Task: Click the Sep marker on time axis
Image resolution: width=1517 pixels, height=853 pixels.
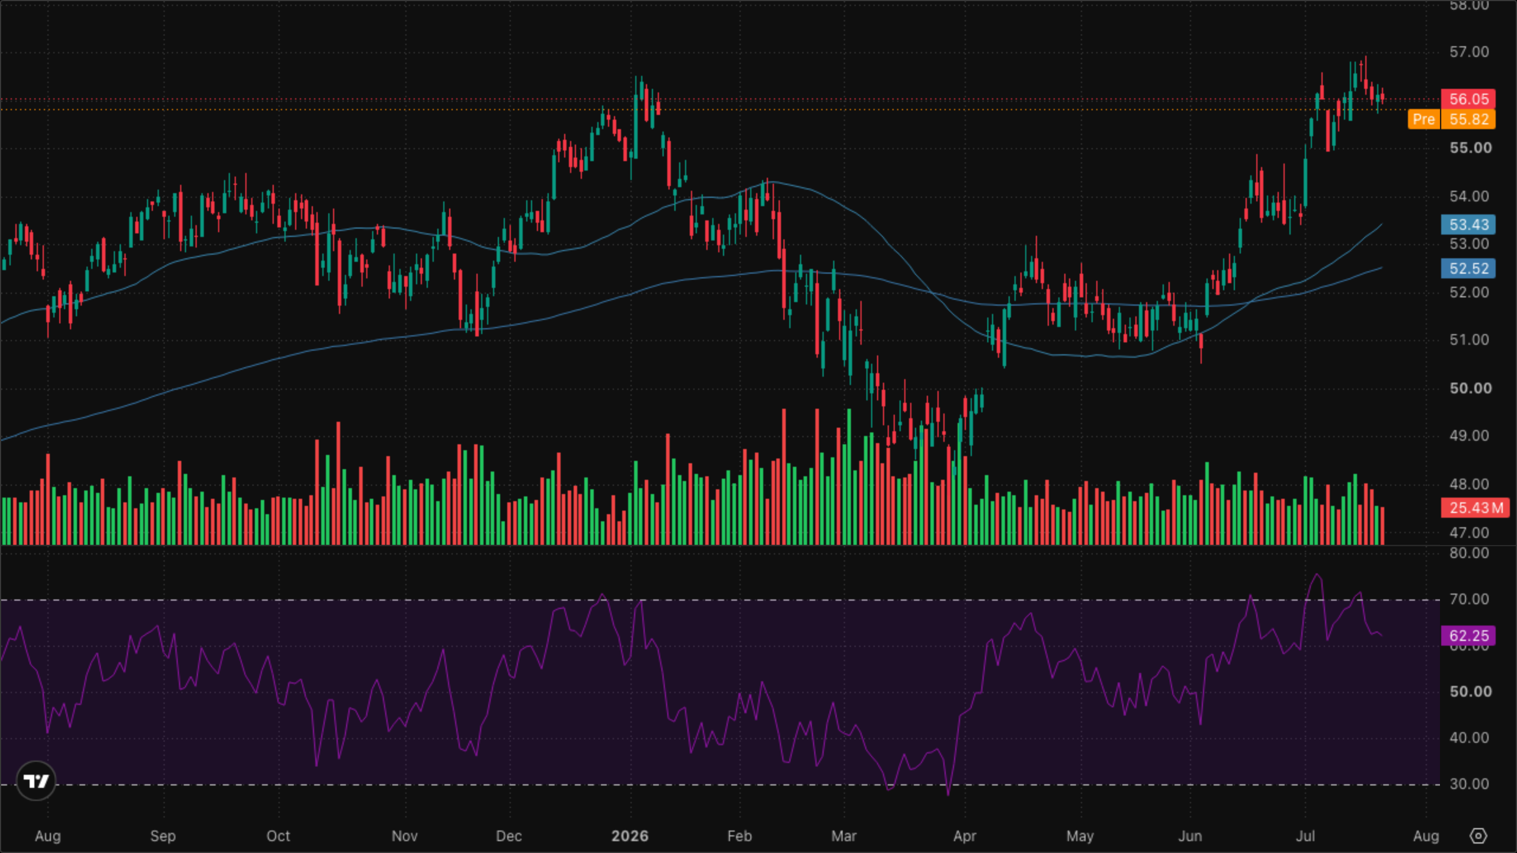Action: point(163,836)
